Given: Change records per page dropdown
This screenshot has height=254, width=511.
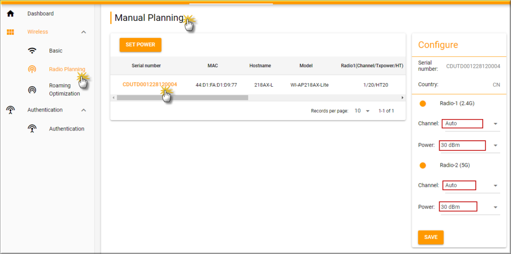Looking at the screenshot, I should coord(362,111).
